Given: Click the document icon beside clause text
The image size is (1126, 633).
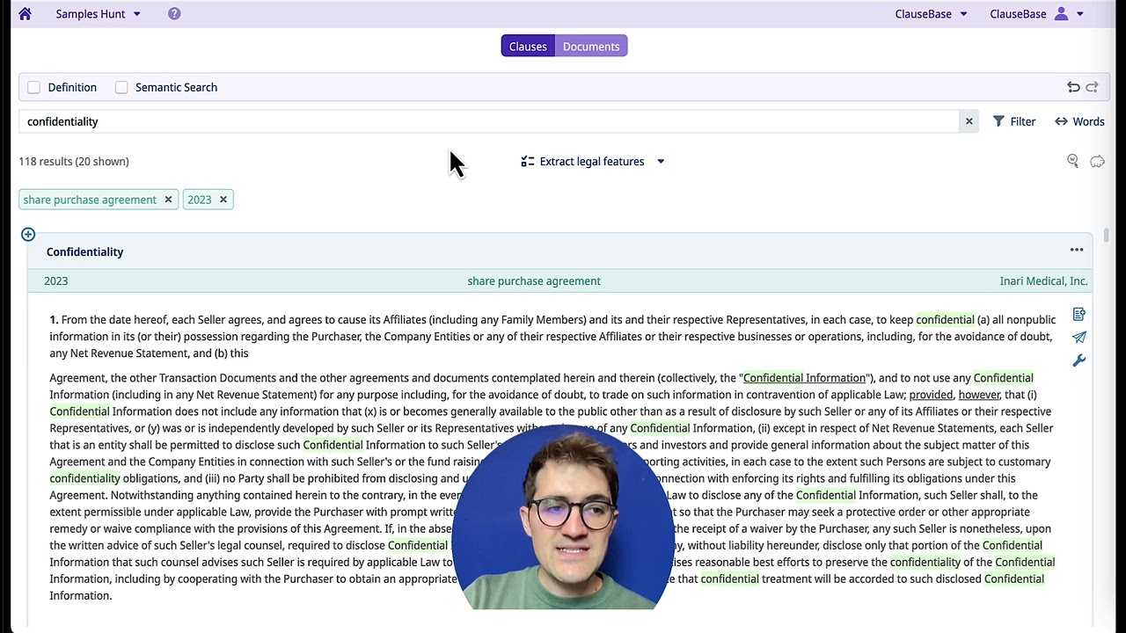Looking at the screenshot, I should [1079, 315].
